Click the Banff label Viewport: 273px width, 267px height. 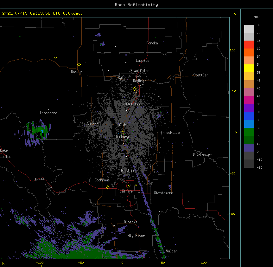pyautogui.click(x=39, y=180)
